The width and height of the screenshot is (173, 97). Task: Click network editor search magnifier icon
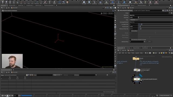pos(170,53)
